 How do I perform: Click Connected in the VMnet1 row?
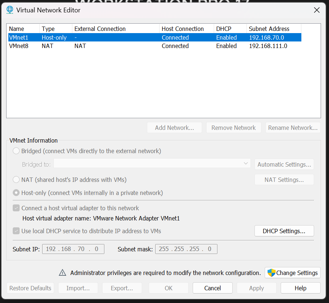175,37
